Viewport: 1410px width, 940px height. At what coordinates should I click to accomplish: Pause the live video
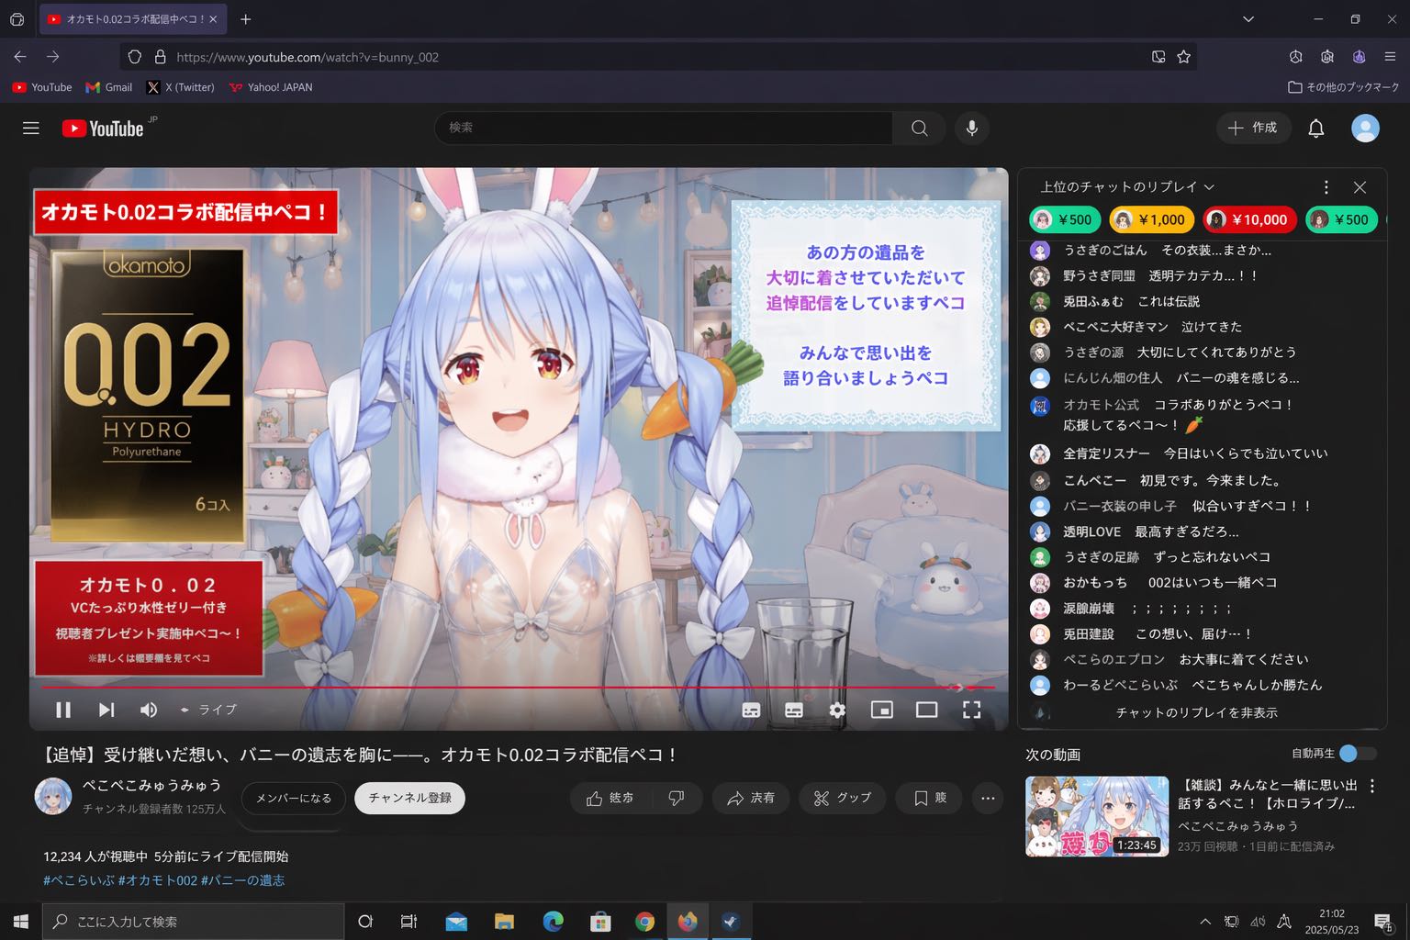point(63,710)
